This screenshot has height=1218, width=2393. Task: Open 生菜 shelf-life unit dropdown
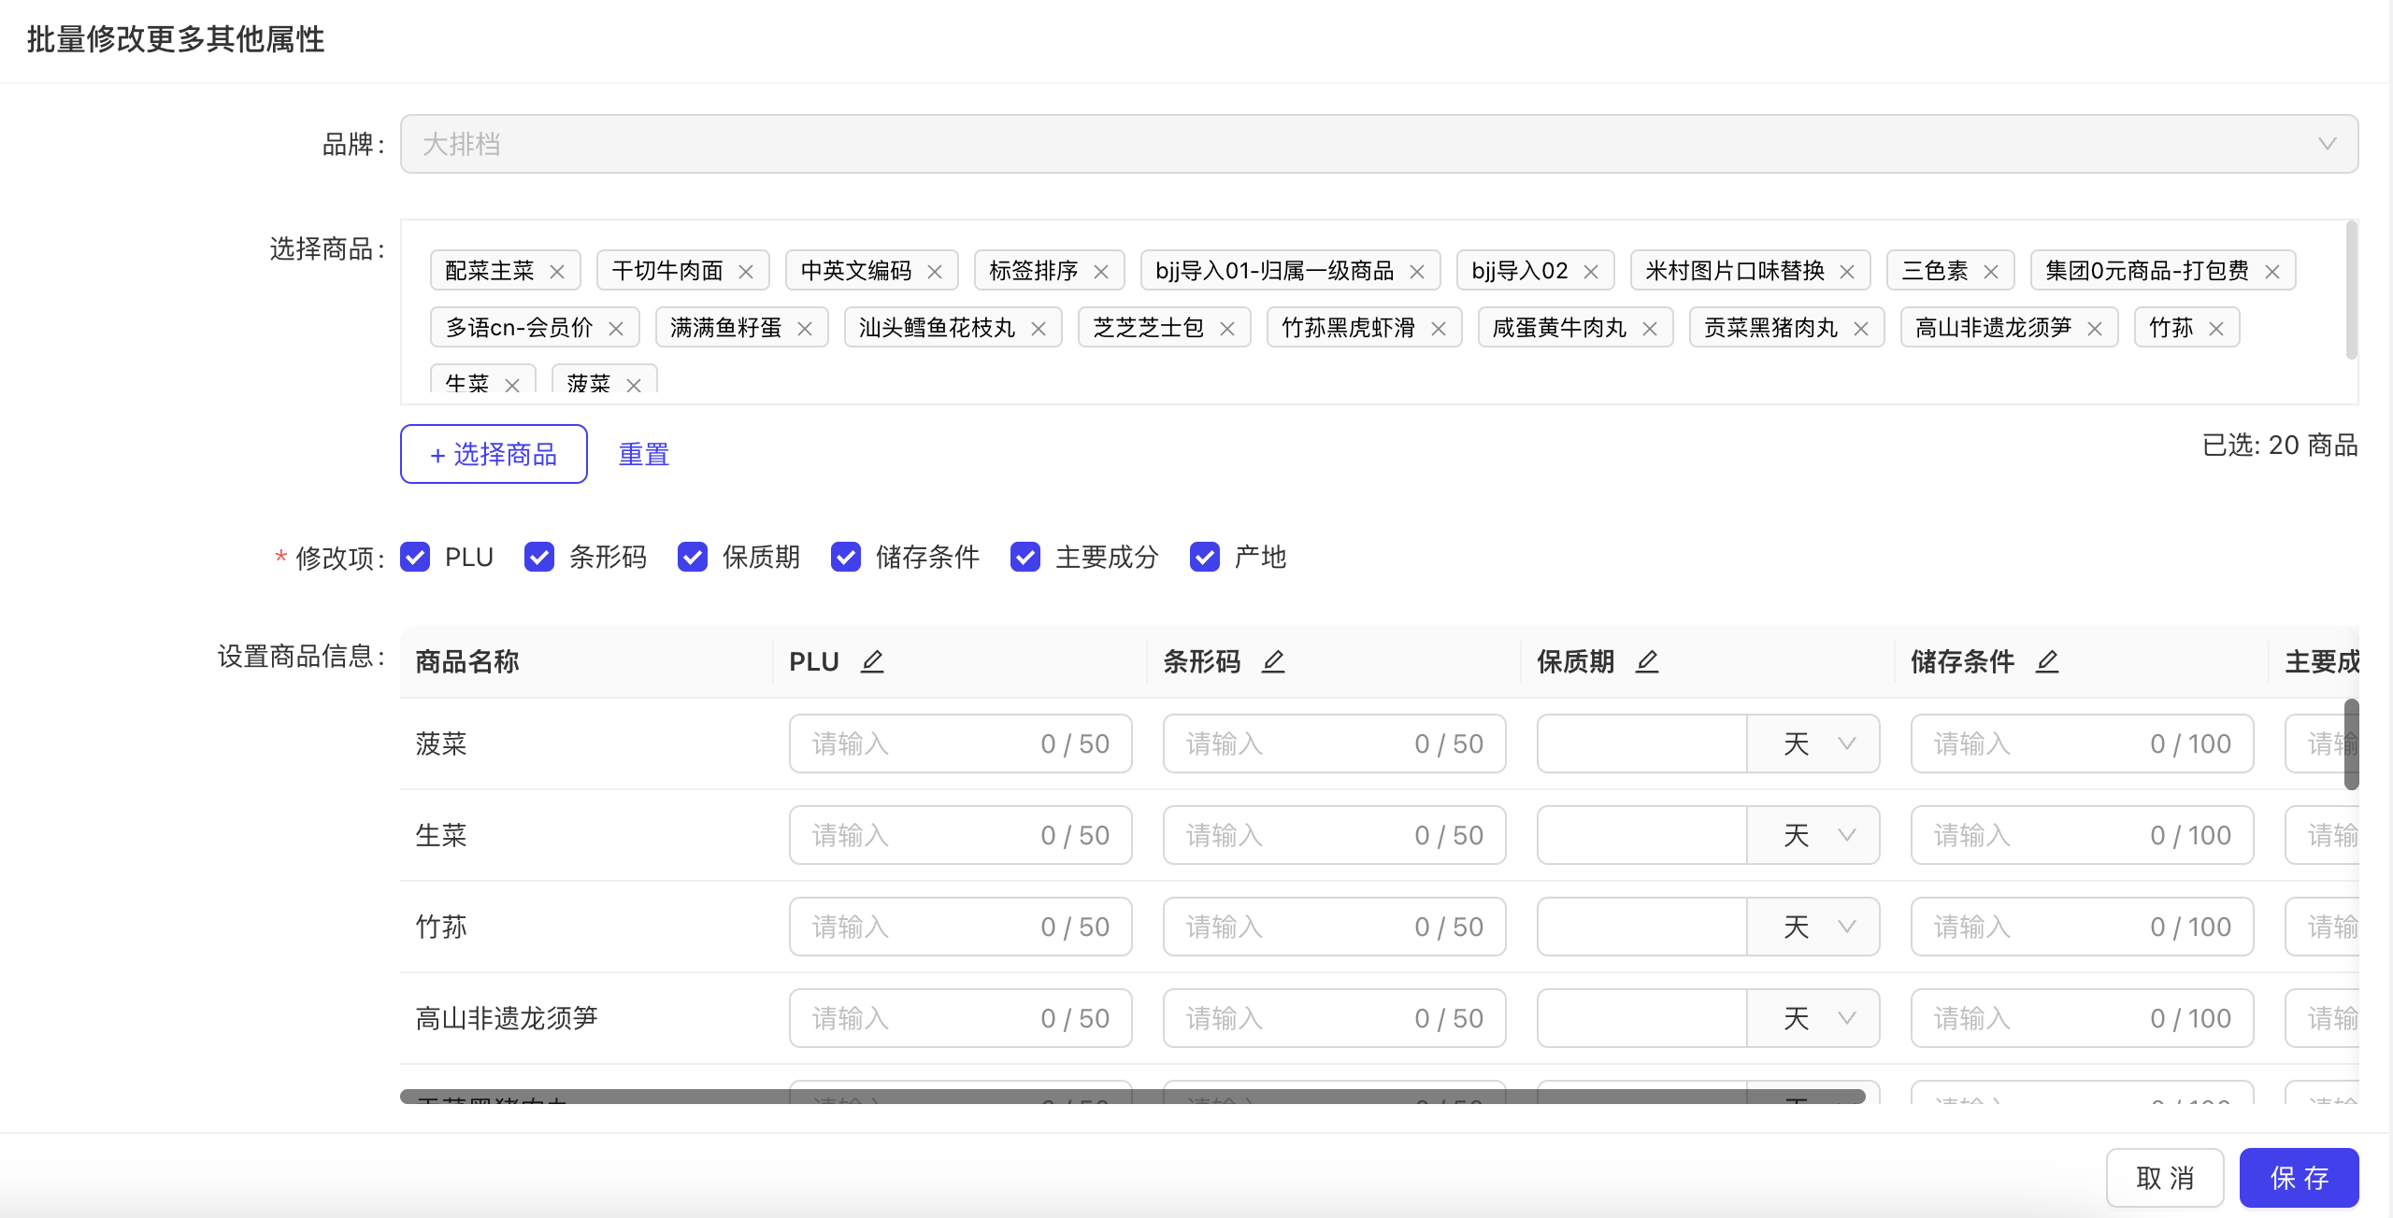1813,835
